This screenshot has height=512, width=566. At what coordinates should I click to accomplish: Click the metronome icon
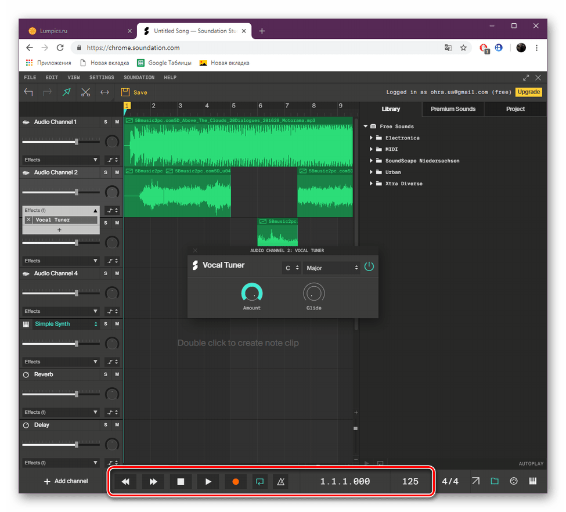pos(280,481)
